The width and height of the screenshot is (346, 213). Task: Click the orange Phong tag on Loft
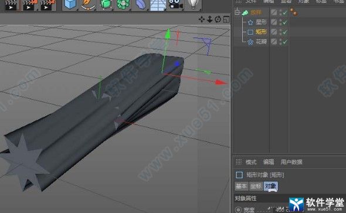pyautogui.click(x=294, y=12)
